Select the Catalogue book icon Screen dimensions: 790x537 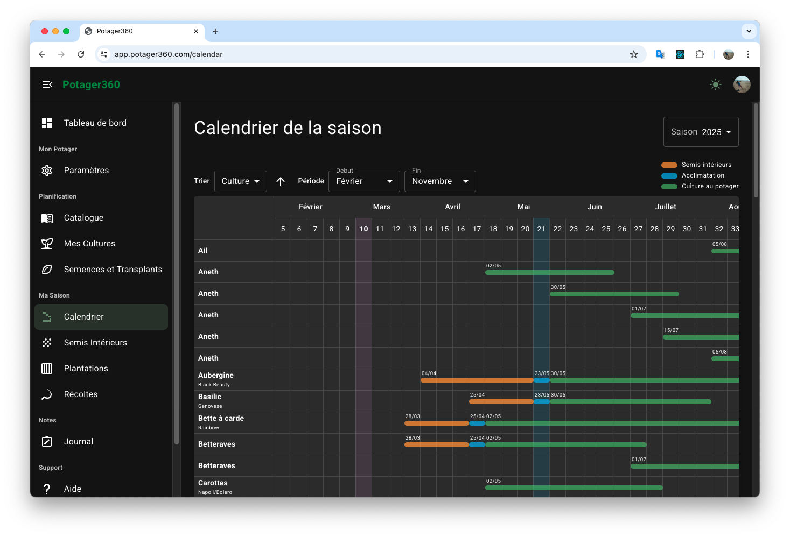[x=47, y=217]
